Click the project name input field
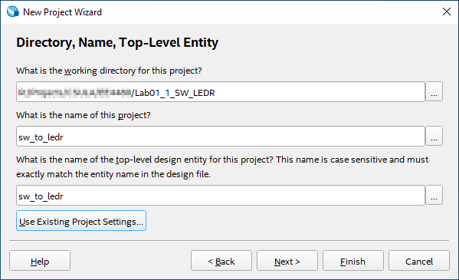The width and height of the screenshot is (459, 280). 221,136
